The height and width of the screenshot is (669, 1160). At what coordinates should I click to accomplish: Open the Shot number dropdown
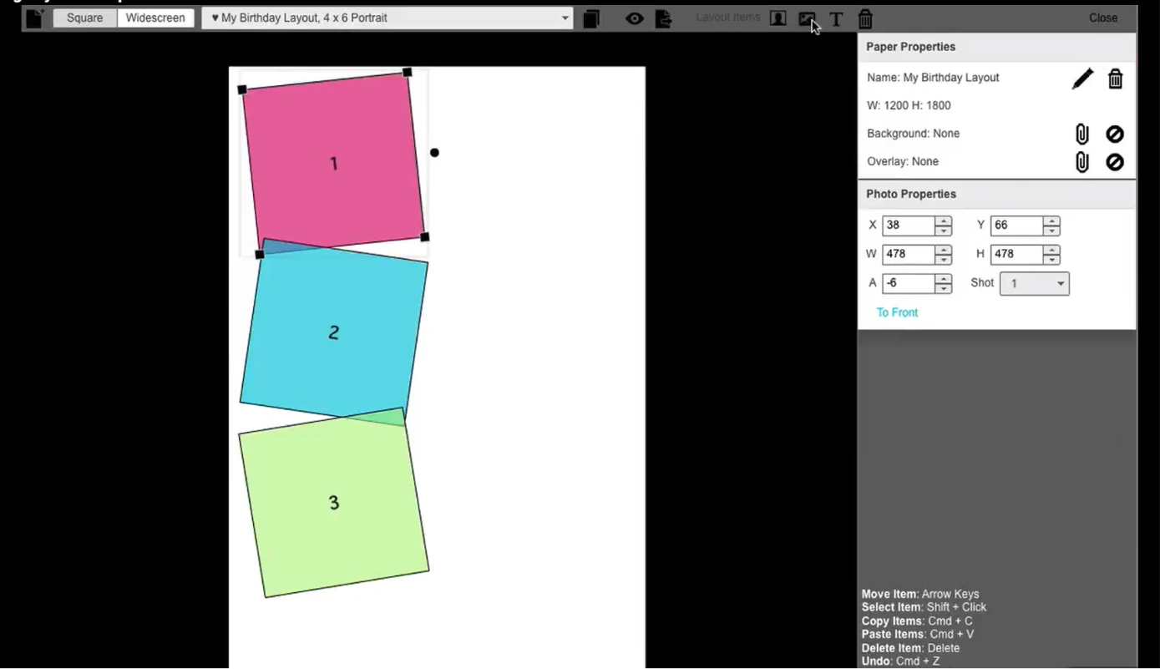1034,283
